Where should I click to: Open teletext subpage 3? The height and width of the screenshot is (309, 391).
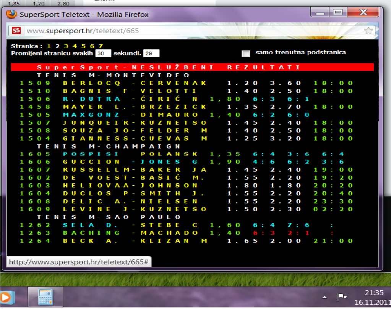66,46
